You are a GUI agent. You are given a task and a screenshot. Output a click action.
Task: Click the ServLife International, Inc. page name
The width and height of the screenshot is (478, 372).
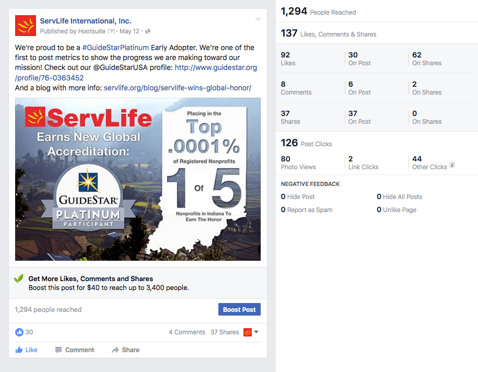(86, 21)
